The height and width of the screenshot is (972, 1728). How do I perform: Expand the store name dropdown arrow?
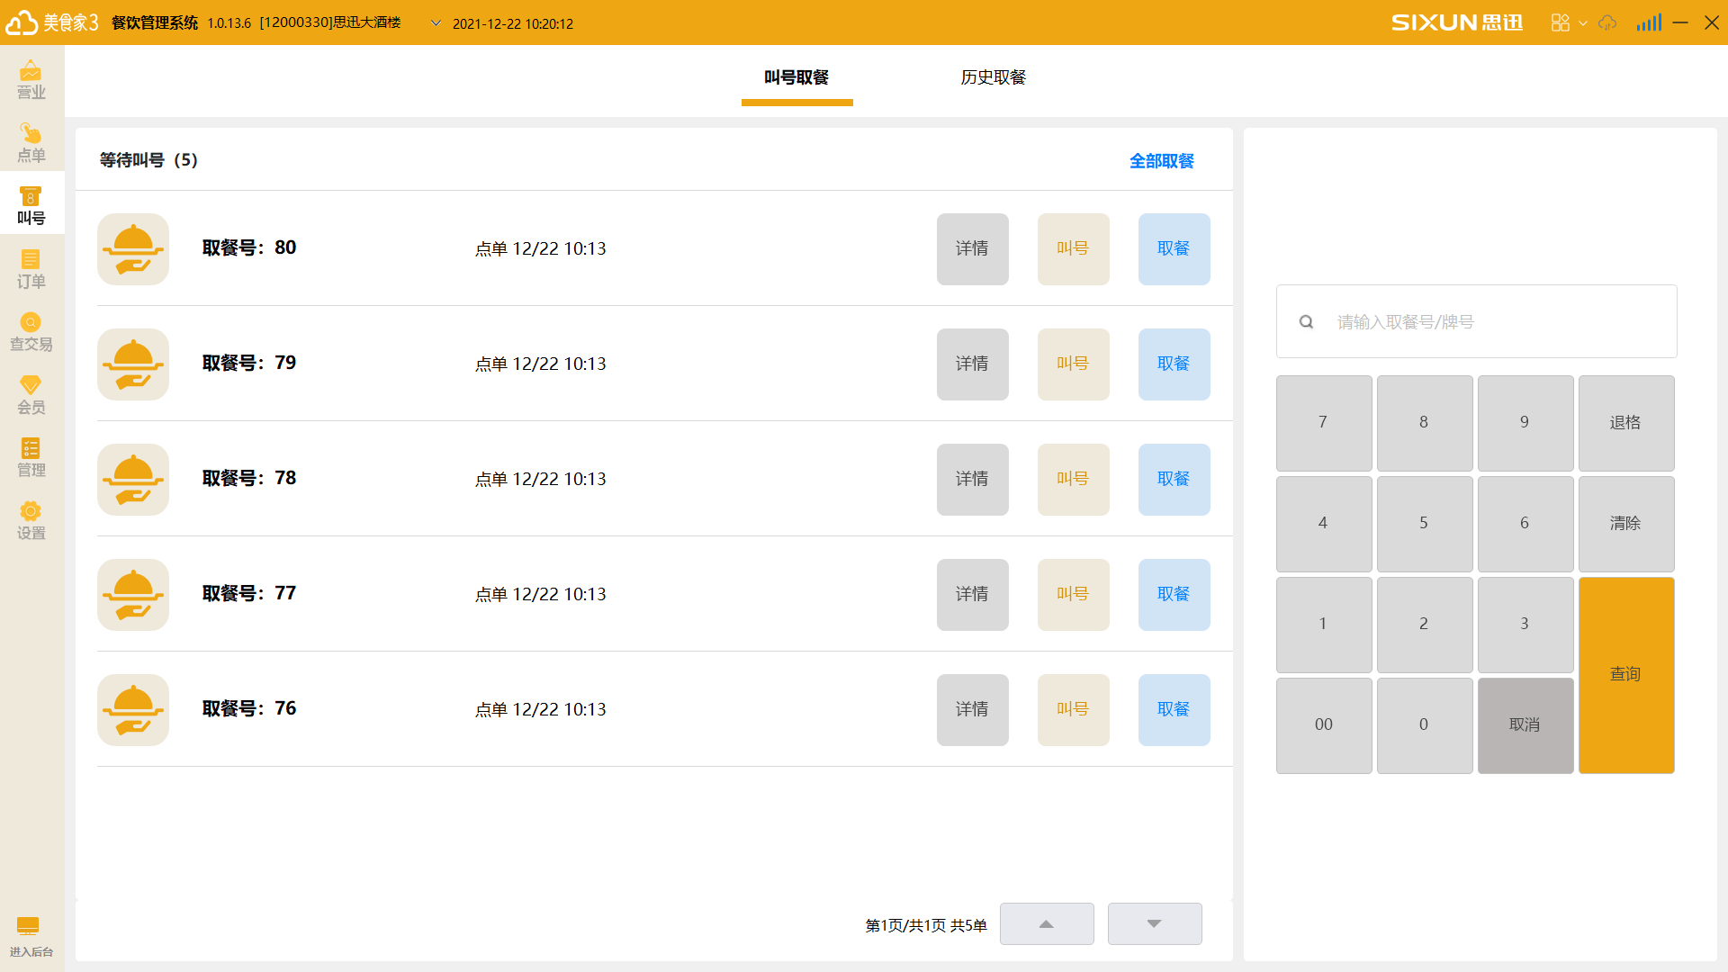pyautogui.click(x=436, y=23)
